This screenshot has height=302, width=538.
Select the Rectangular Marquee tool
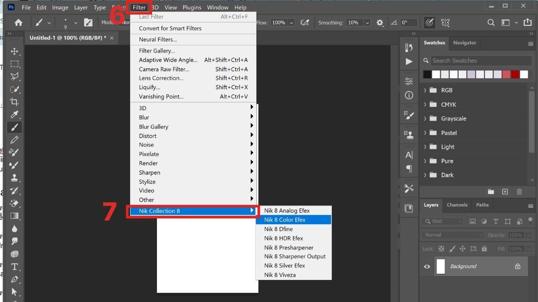pyautogui.click(x=14, y=64)
